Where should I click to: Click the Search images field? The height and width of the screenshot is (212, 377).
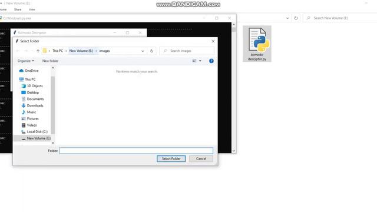coord(187,51)
